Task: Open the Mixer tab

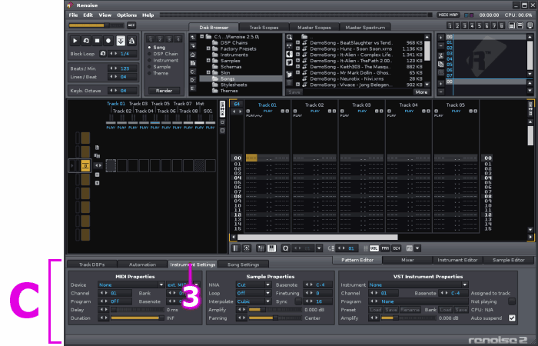Action: pos(407,260)
